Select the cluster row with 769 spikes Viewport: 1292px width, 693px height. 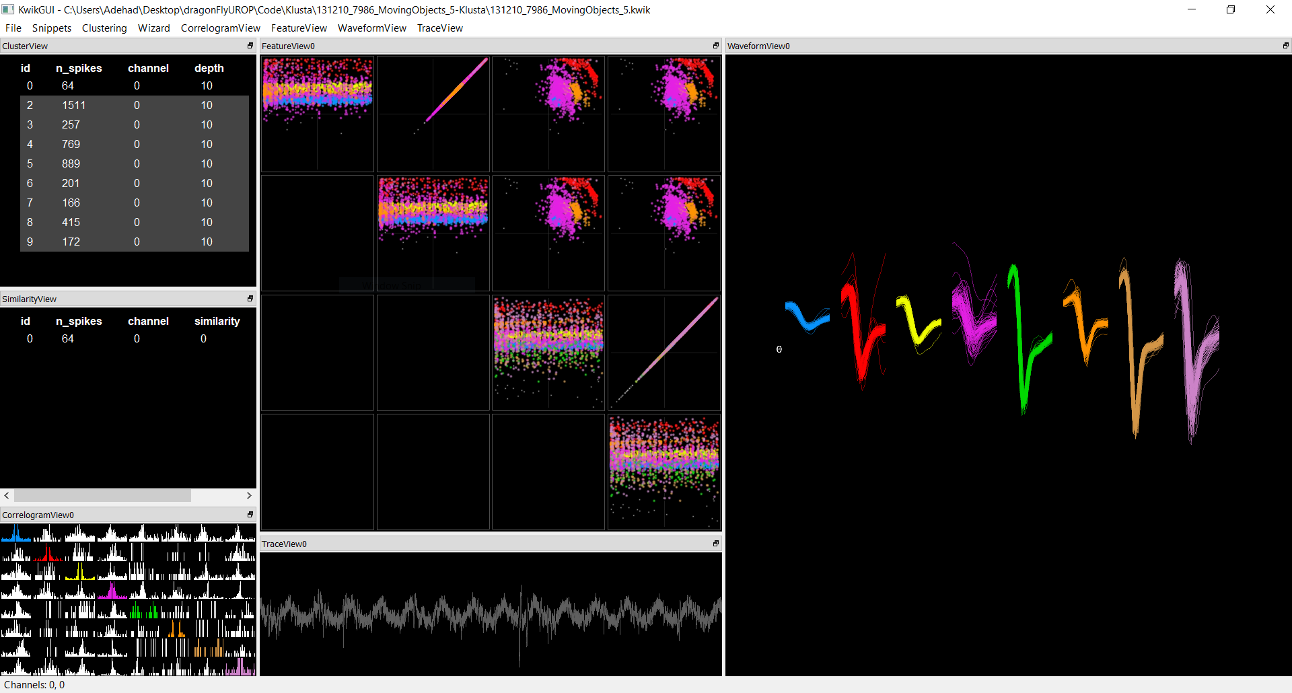(135, 144)
